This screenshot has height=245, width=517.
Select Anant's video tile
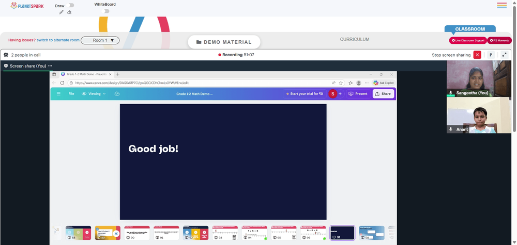pos(479,115)
